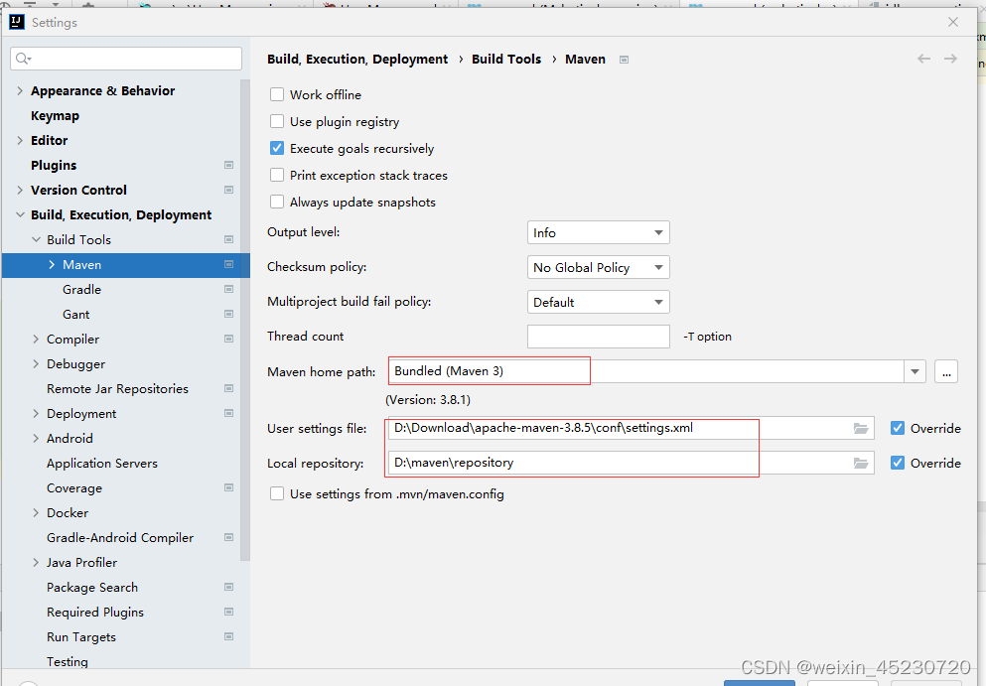
Task: Expand the Editor section
Action: point(20,140)
